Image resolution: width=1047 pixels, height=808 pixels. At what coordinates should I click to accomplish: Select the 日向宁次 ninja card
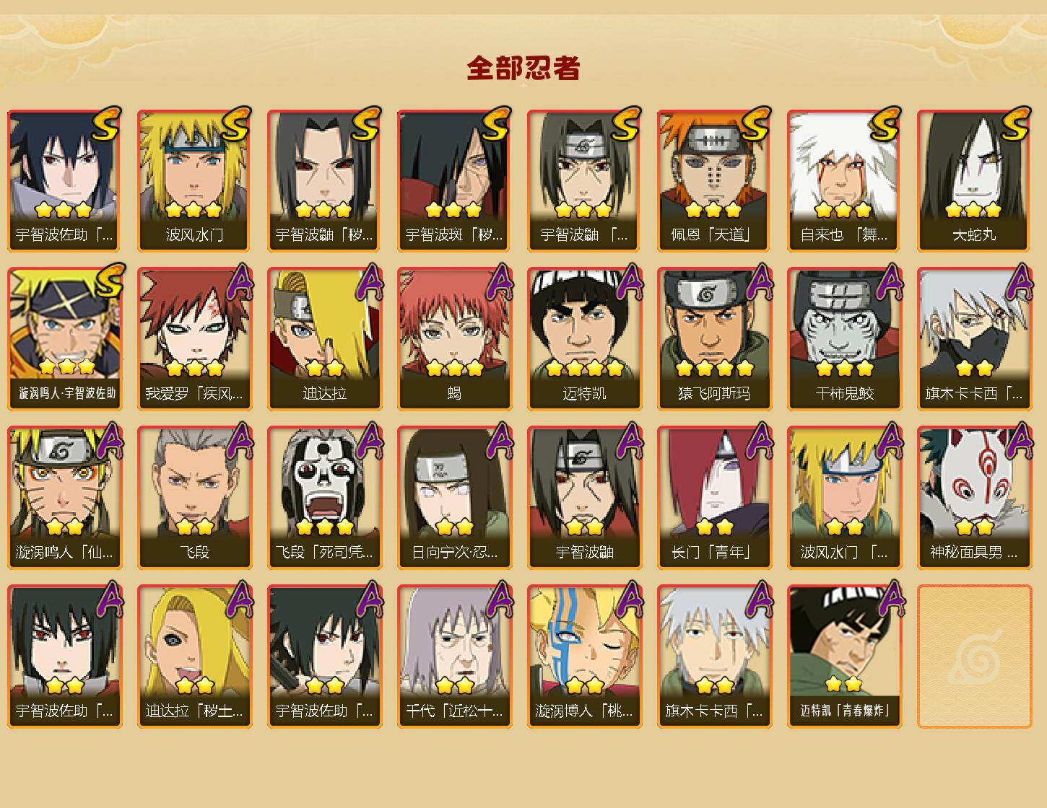coord(454,498)
